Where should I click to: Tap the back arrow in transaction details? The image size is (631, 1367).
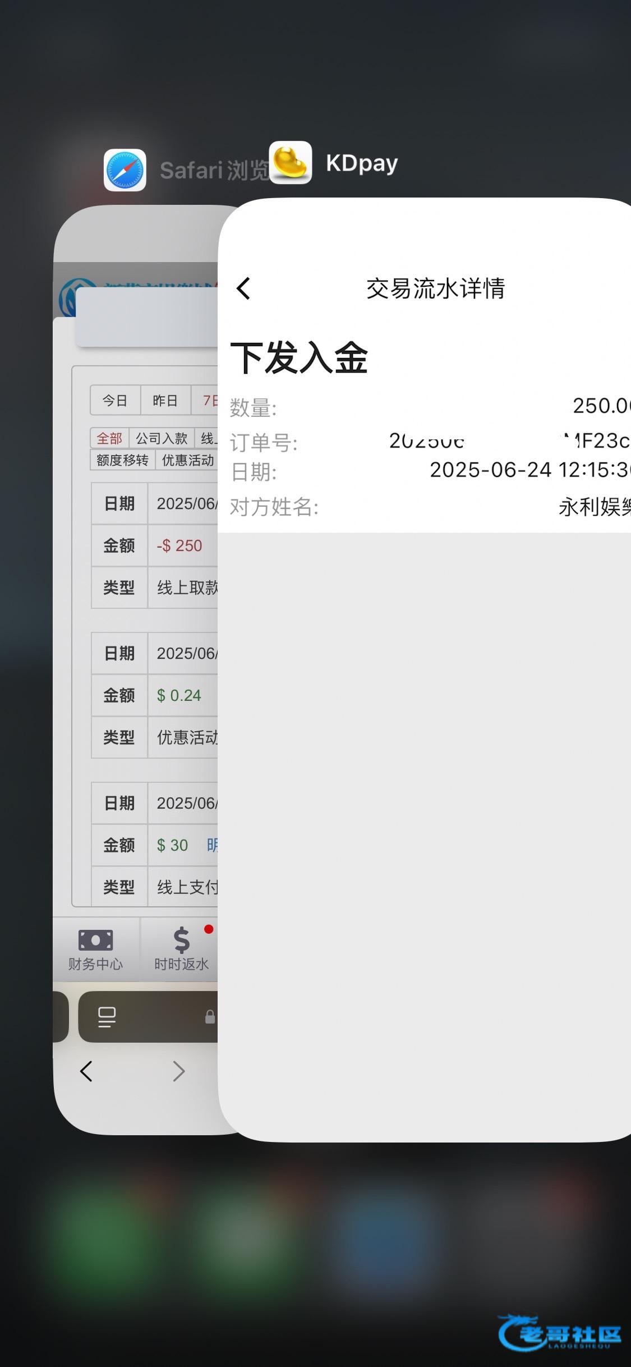point(243,289)
